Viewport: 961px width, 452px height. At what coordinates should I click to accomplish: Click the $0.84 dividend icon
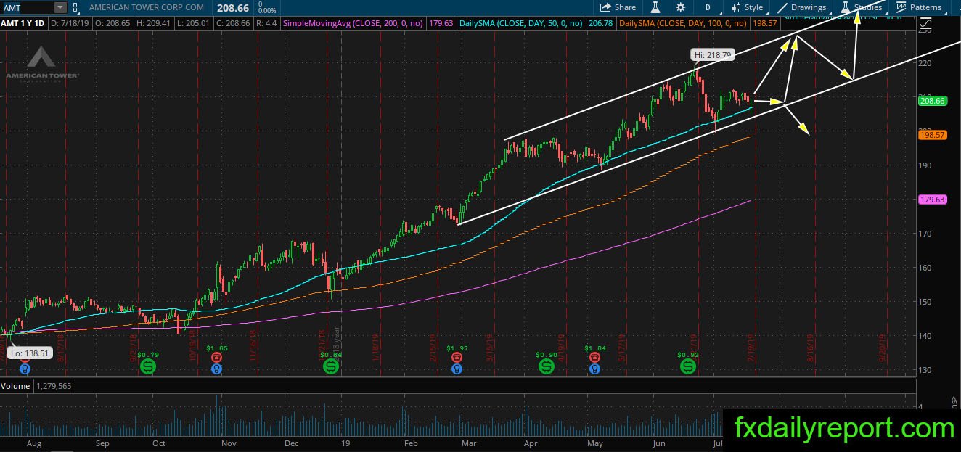click(x=331, y=368)
